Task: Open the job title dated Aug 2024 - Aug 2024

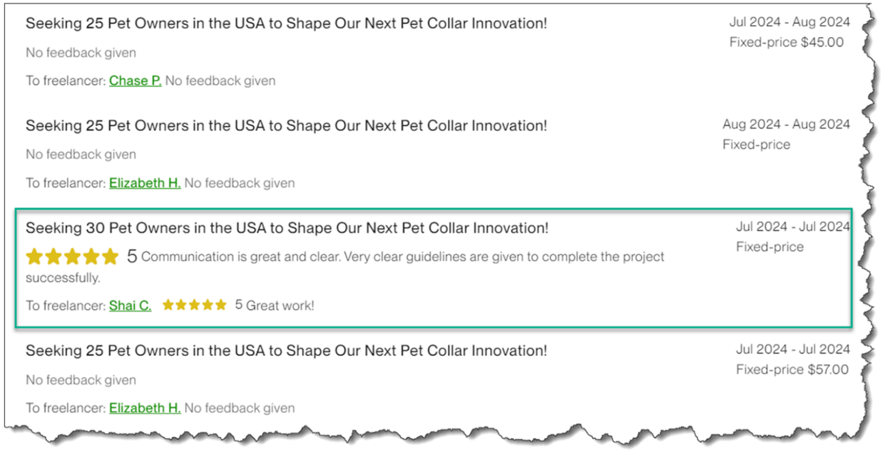Action: pos(286,126)
